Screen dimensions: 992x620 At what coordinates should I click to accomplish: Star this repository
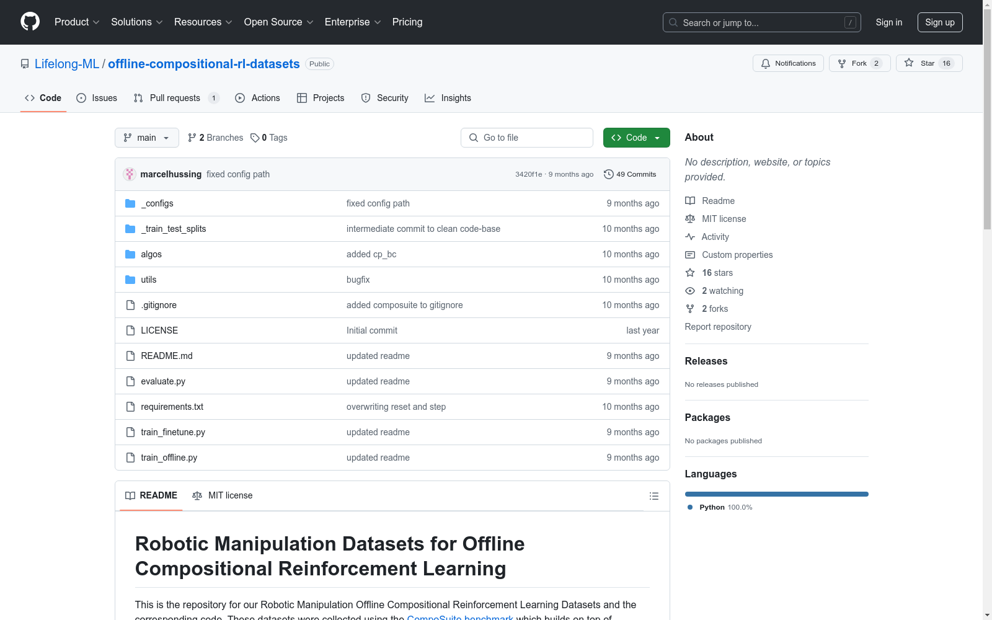(x=929, y=63)
